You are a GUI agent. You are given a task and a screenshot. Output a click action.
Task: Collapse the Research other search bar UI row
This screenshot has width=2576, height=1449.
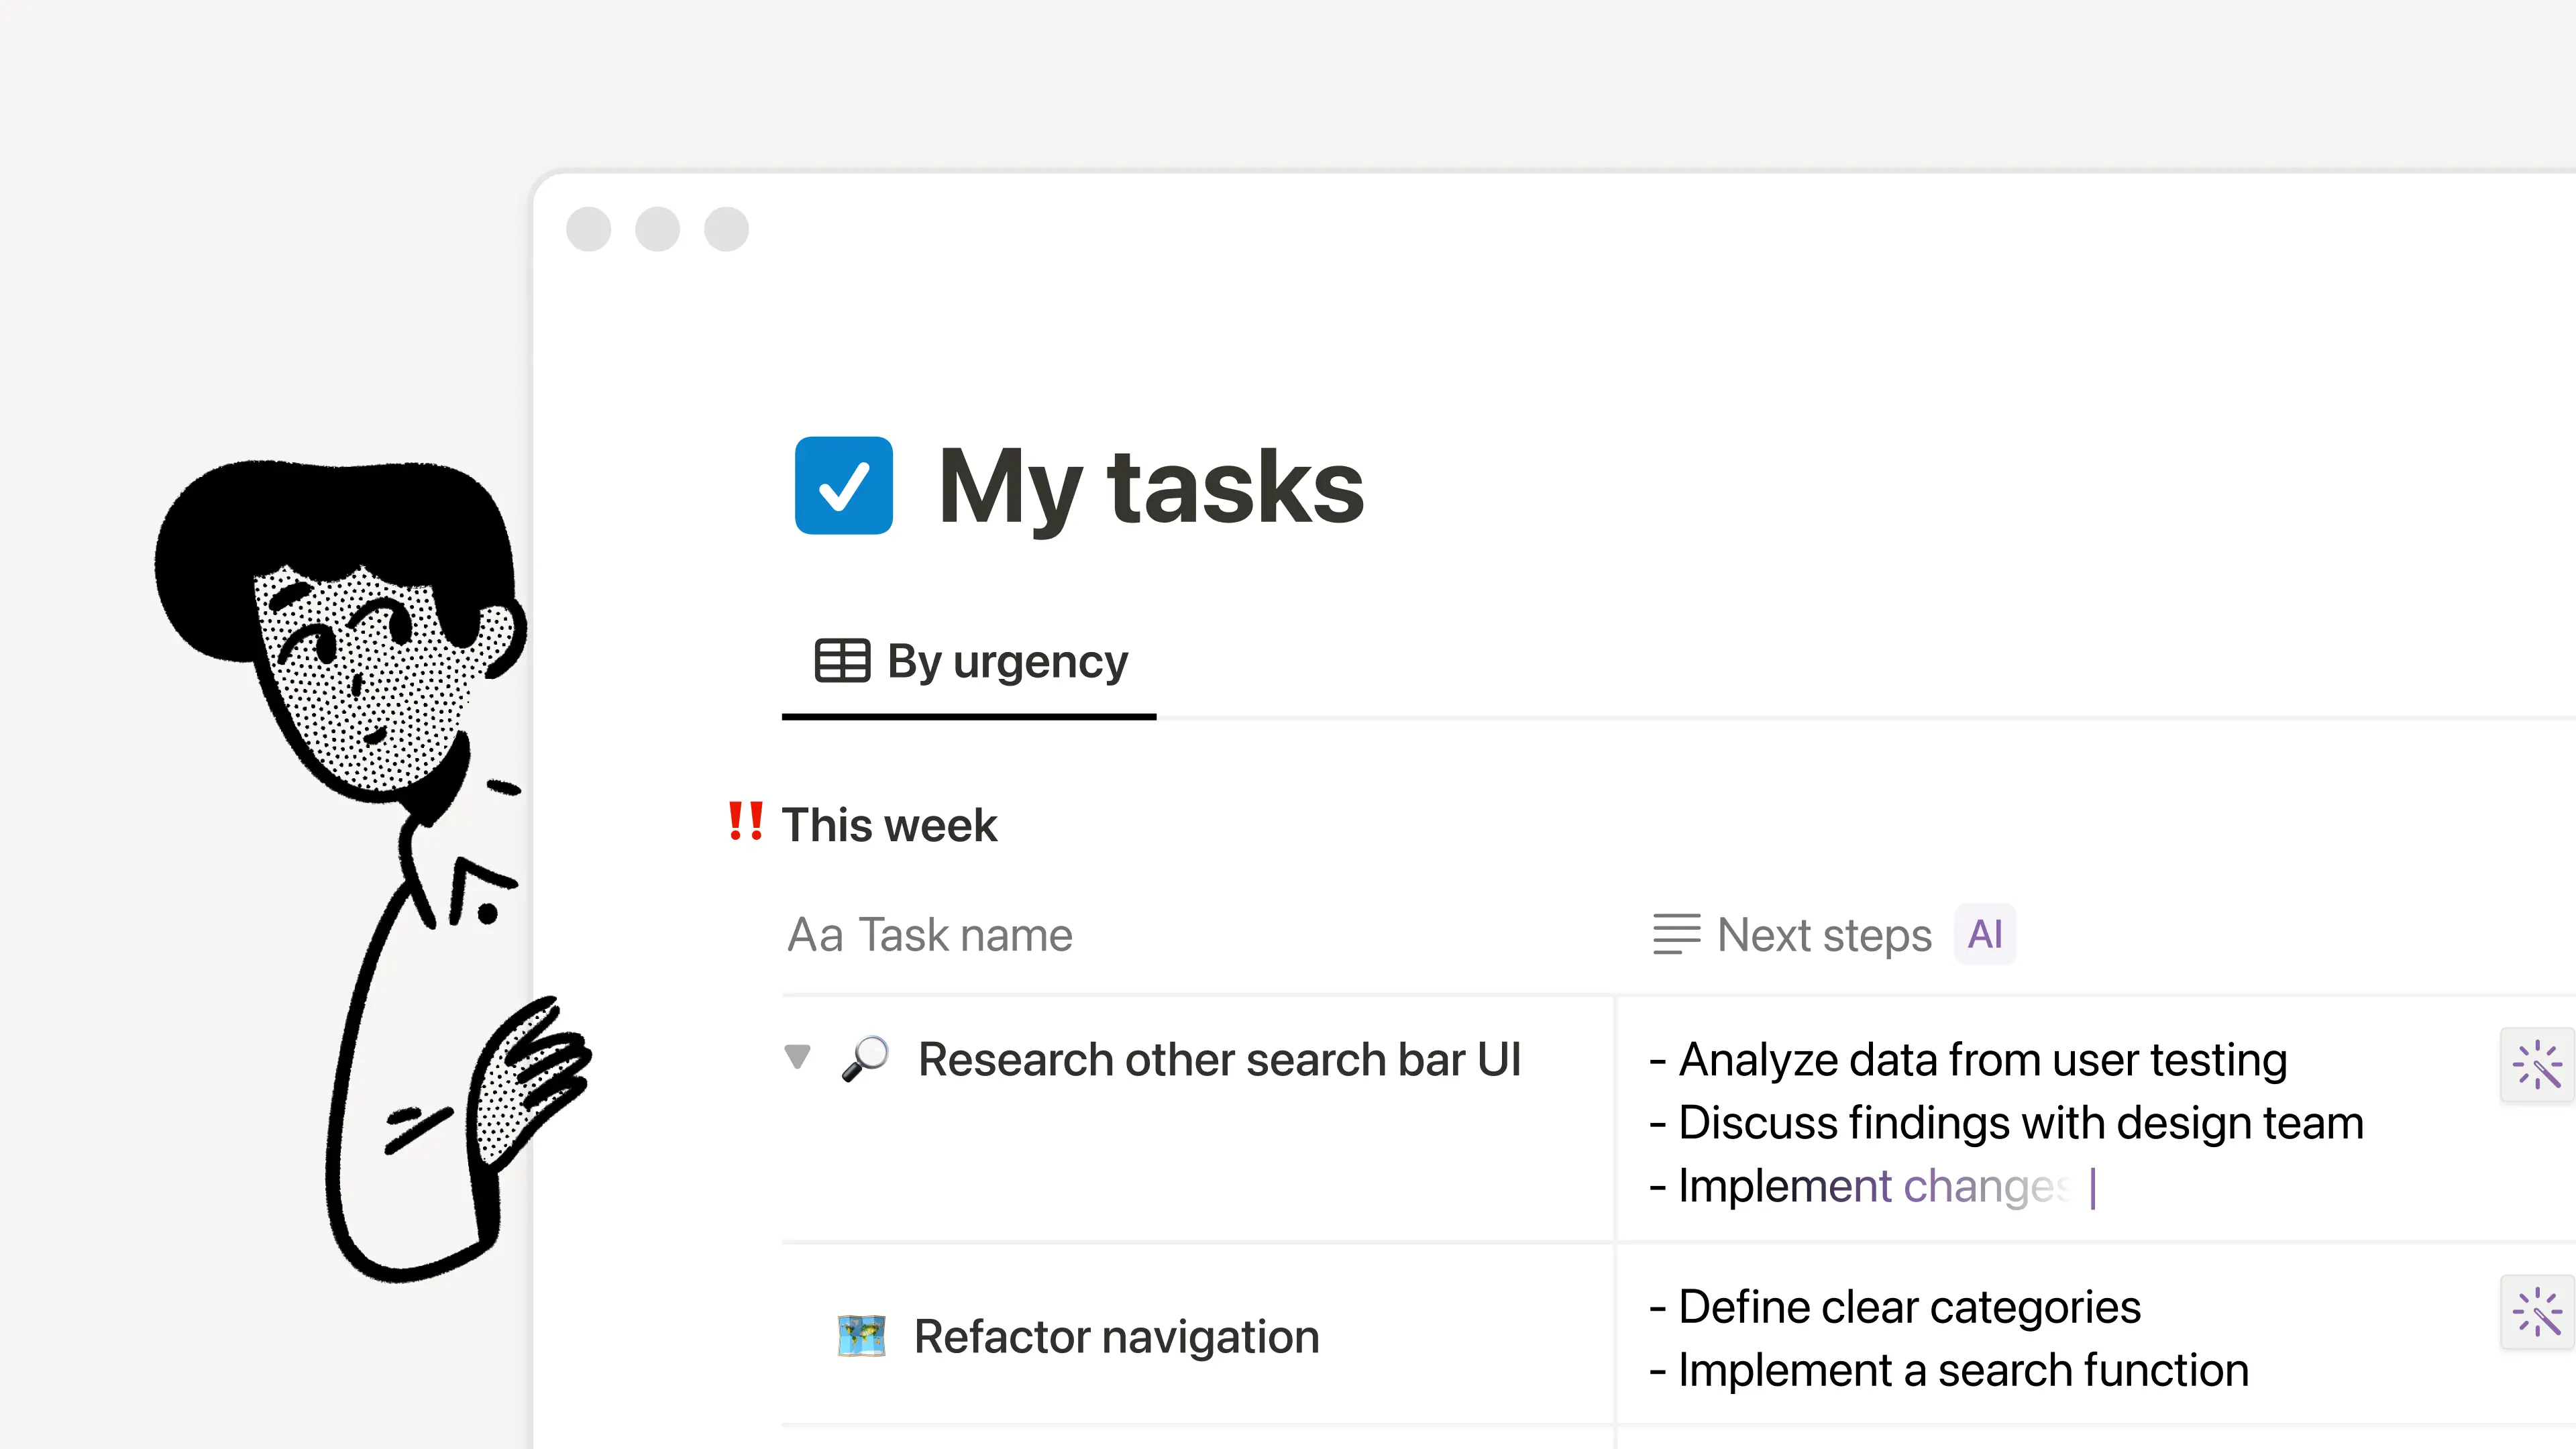tap(797, 1058)
